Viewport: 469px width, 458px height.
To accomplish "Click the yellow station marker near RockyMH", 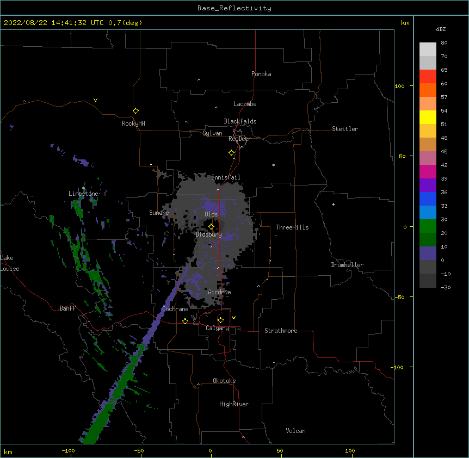I will click(135, 111).
